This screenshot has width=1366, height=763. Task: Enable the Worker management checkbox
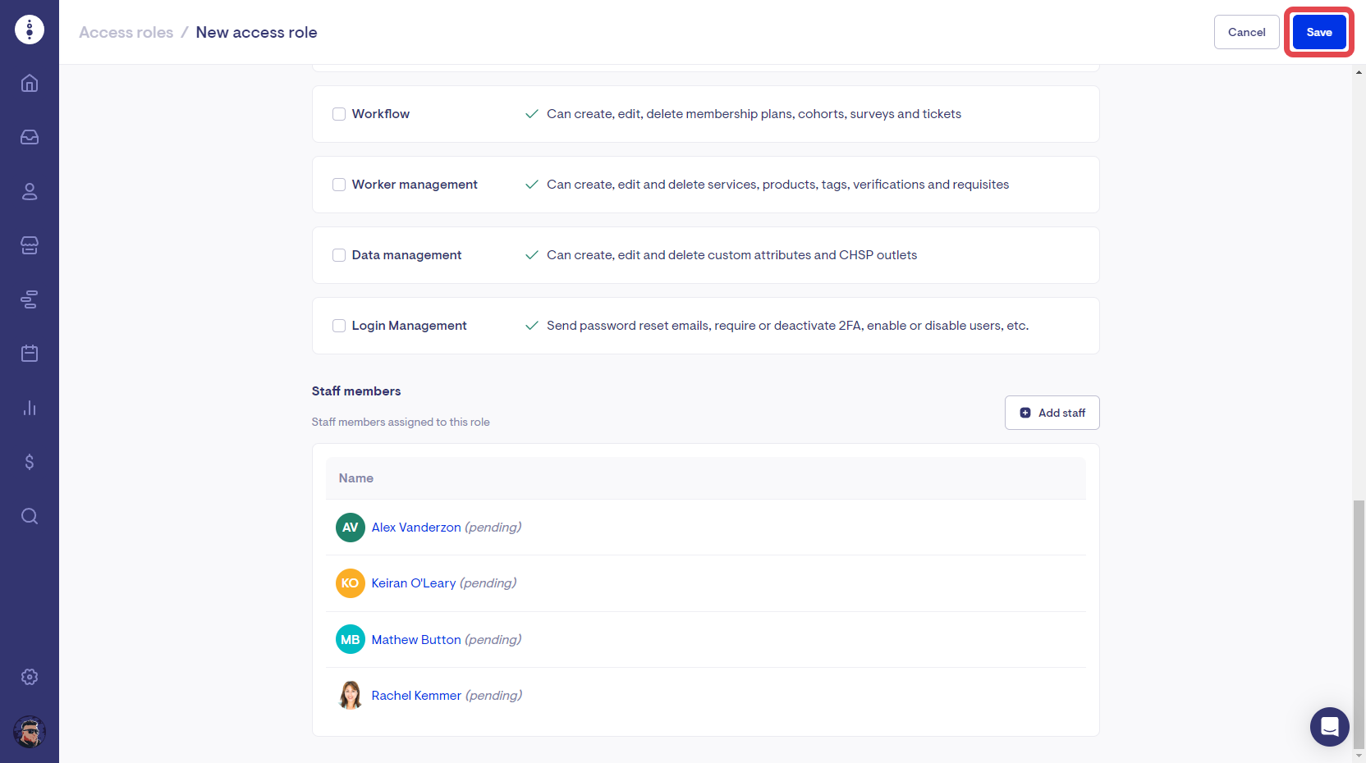coord(339,185)
